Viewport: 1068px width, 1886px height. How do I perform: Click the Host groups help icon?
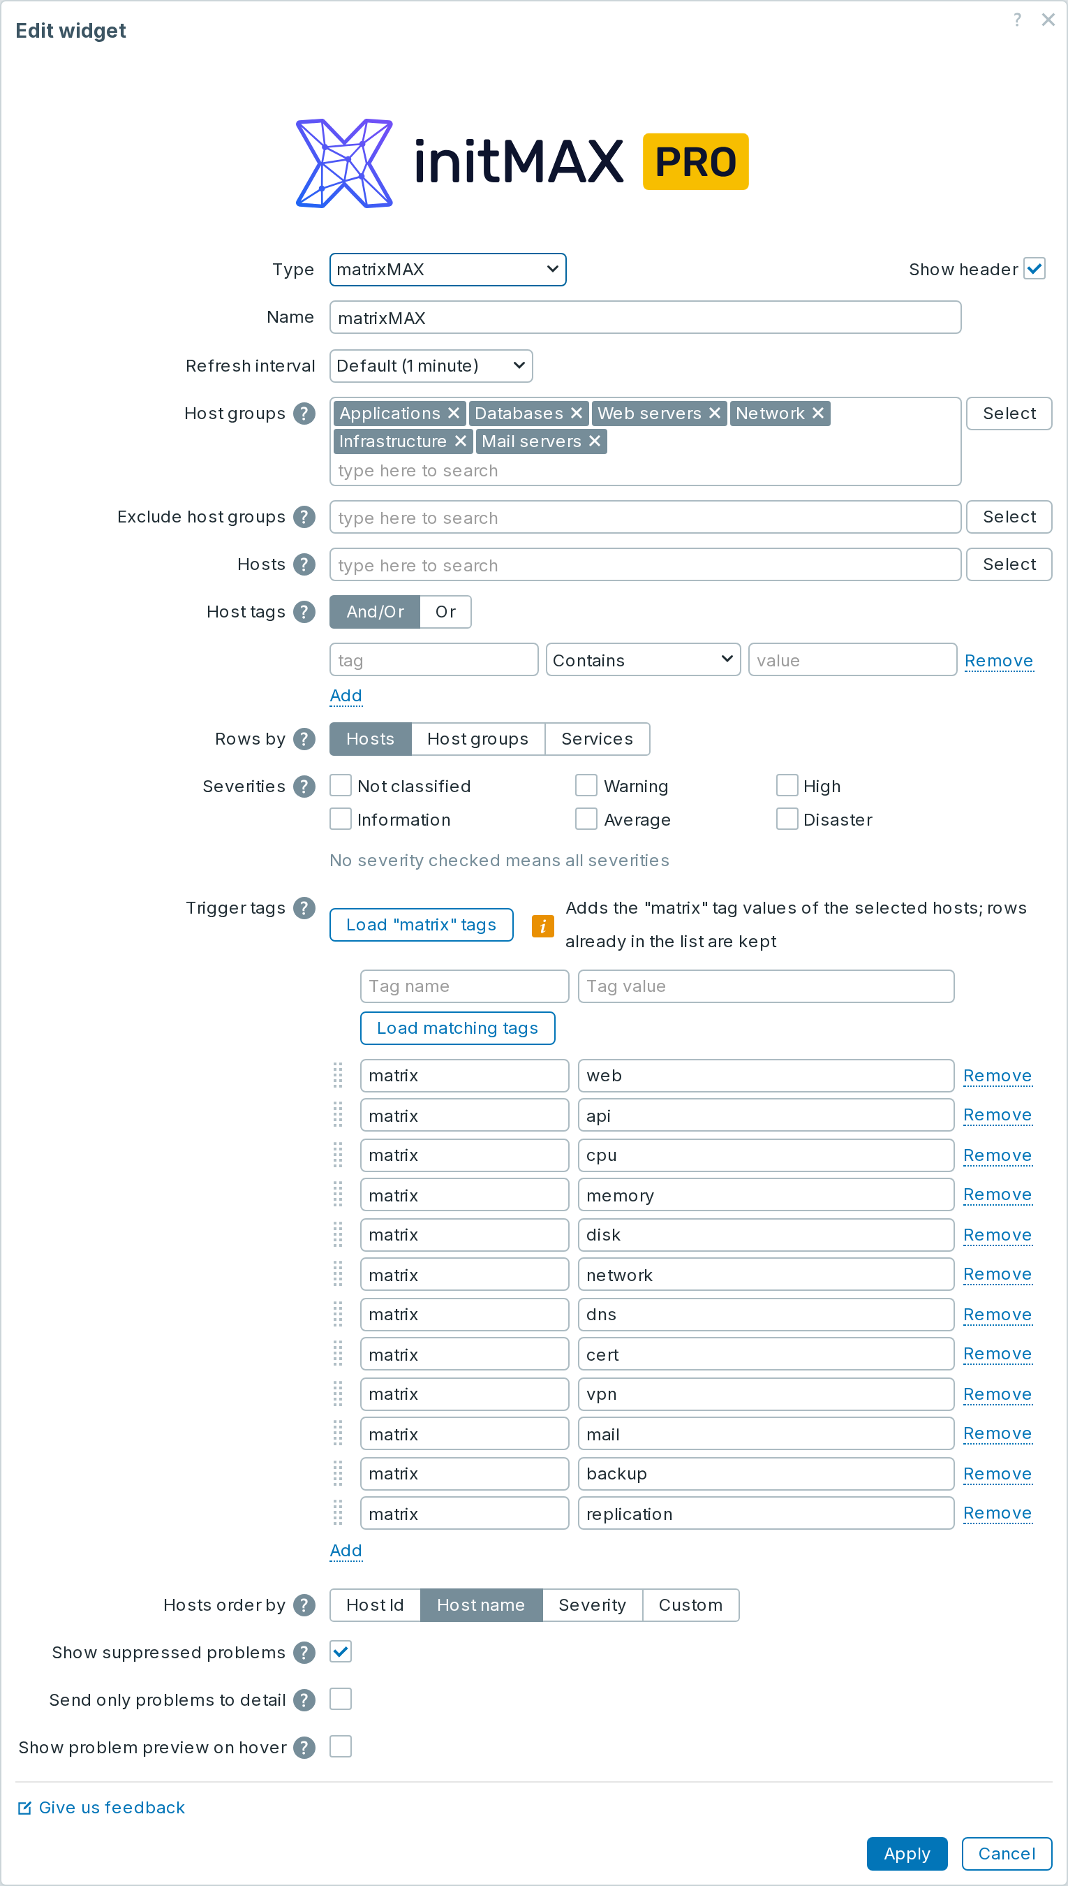pos(304,413)
